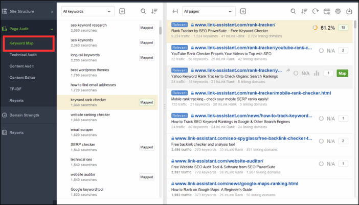Click the Domain Strength gauge icon

tap(5, 115)
